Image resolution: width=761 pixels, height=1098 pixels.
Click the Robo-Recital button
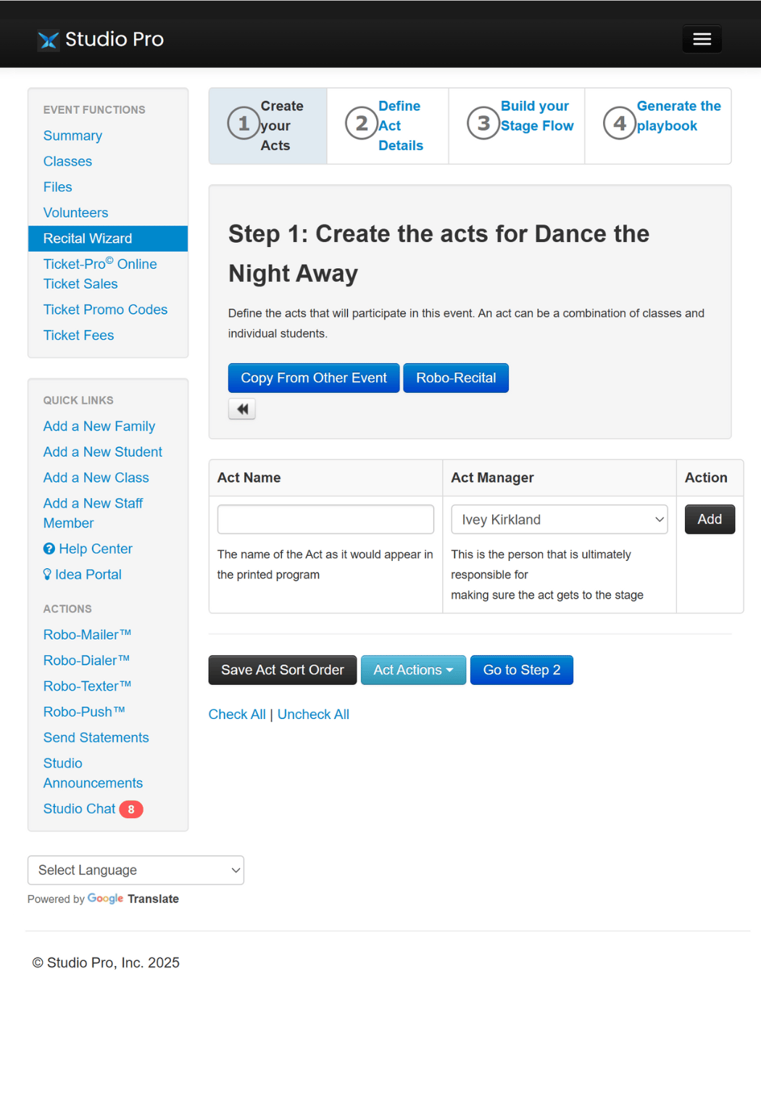coord(456,378)
